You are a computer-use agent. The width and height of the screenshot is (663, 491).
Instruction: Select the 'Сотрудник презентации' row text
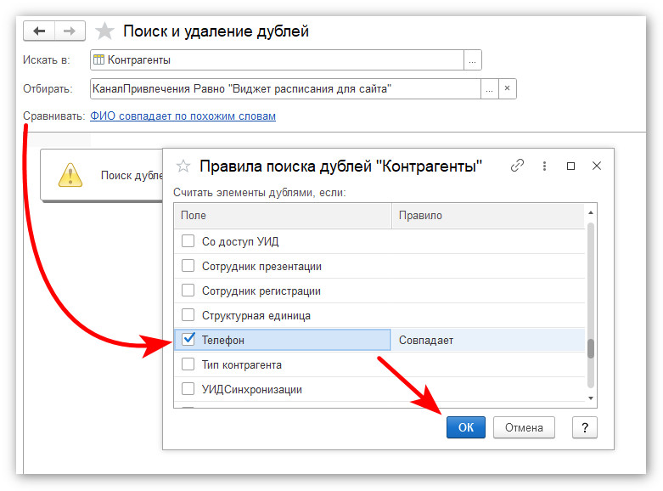261,266
